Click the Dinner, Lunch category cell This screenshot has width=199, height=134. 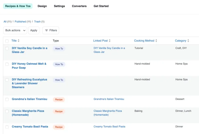point(183,111)
